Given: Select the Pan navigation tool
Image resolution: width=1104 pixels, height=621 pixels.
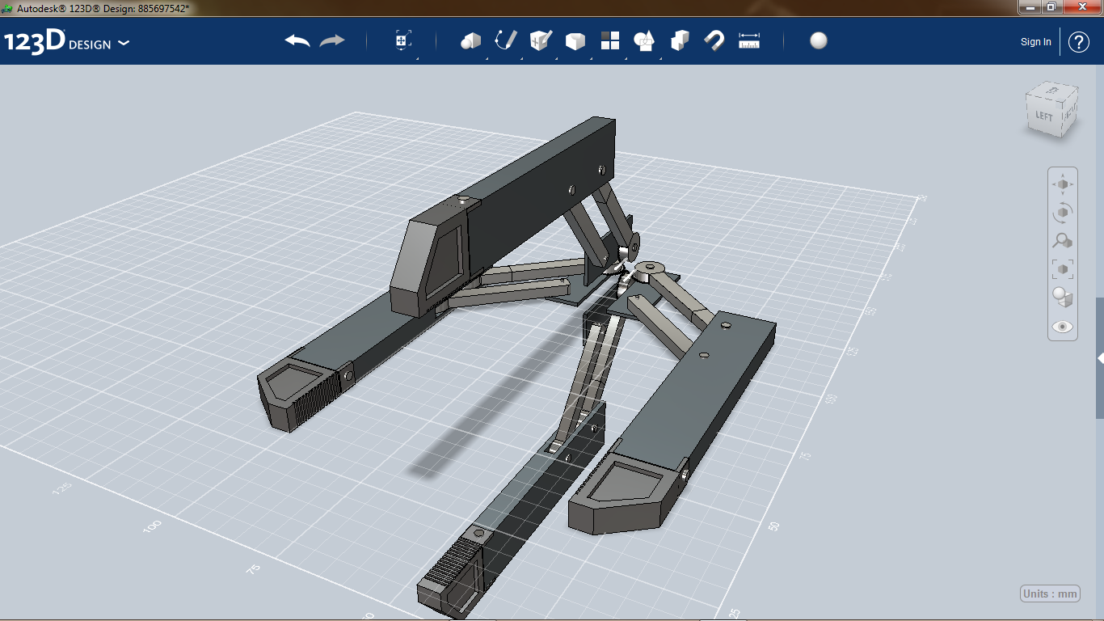Looking at the screenshot, I should [x=1062, y=184].
